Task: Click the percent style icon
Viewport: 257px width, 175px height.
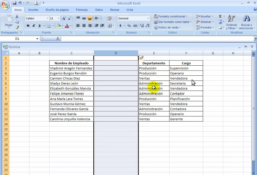Action: (129, 26)
